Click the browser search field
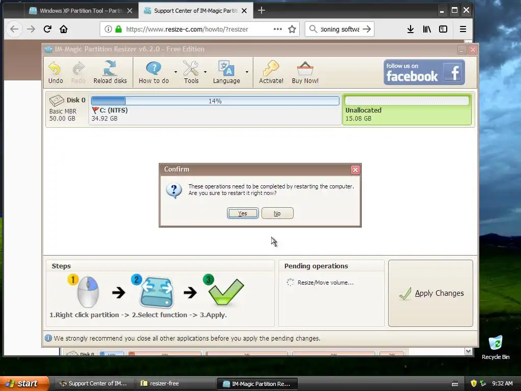The width and height of the screenshot is (521, 391). pos(339,29)
